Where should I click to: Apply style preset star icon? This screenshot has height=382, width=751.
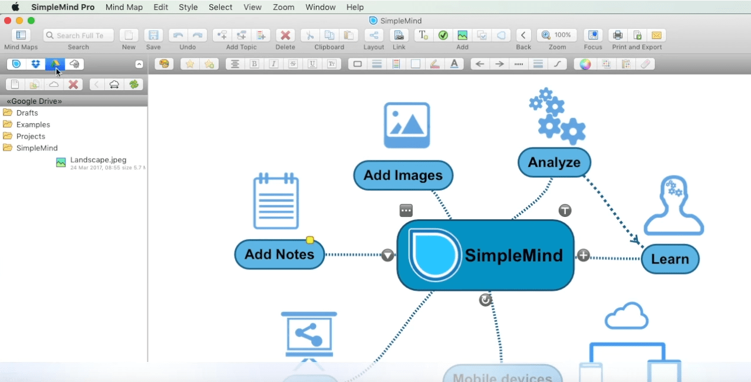(x=190, y=64)
